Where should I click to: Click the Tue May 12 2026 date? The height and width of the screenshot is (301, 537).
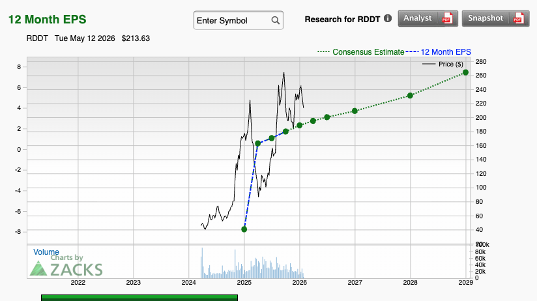tap(85, 38)
